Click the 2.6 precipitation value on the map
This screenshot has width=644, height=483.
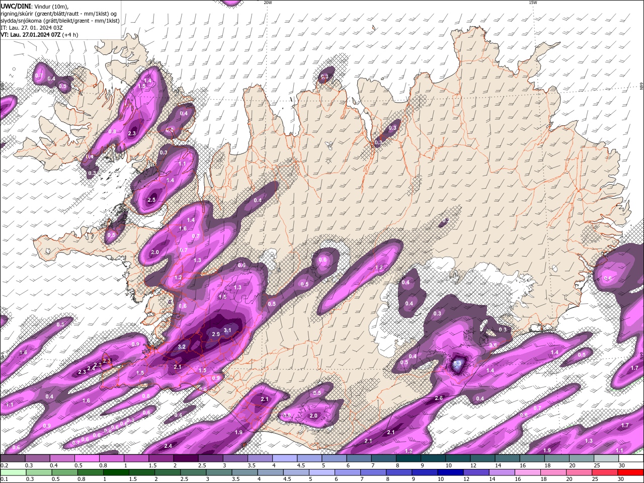pos(439,398)
